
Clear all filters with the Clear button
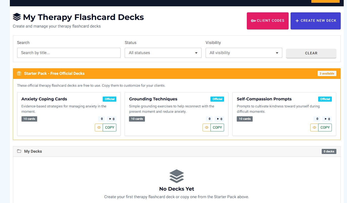point(311,53)
